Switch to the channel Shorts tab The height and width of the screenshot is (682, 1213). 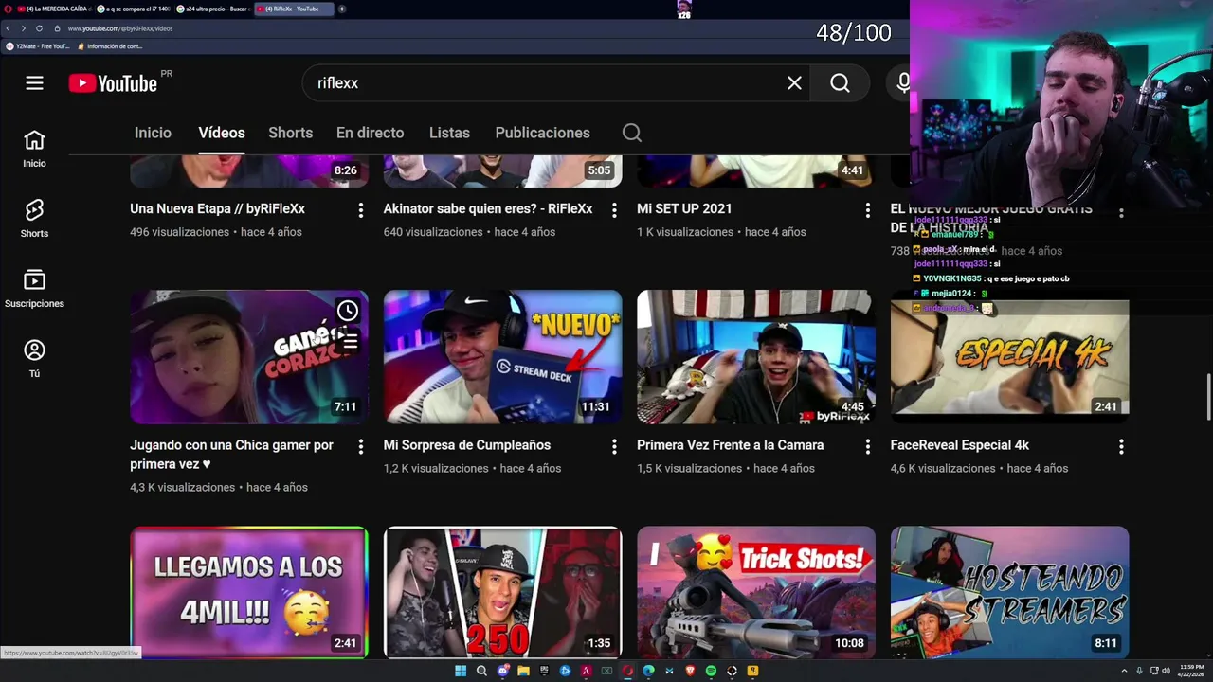290,133
